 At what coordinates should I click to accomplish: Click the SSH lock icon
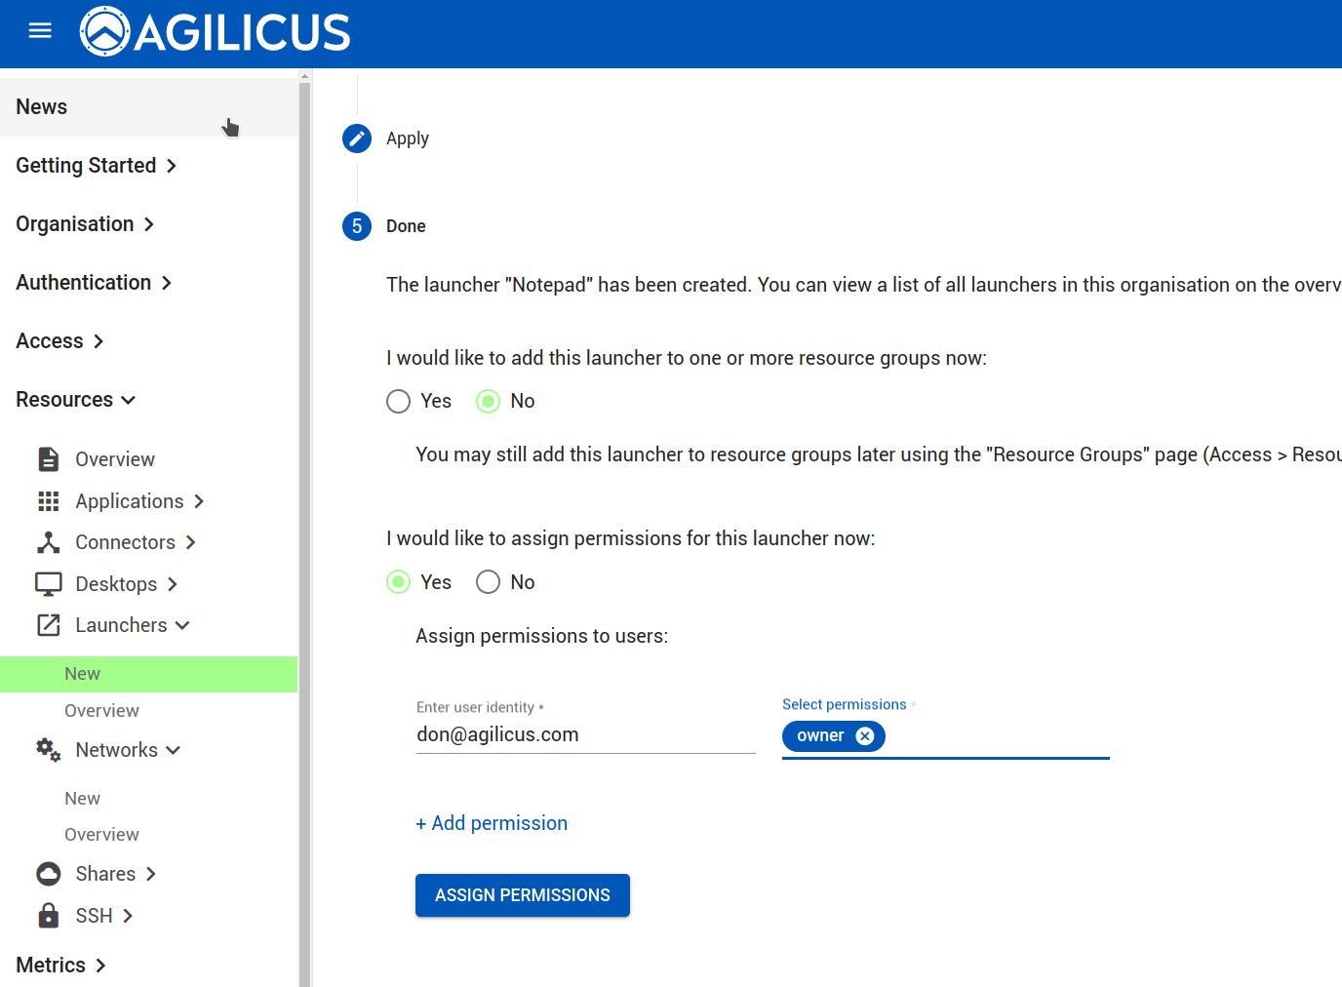[48, 916]
